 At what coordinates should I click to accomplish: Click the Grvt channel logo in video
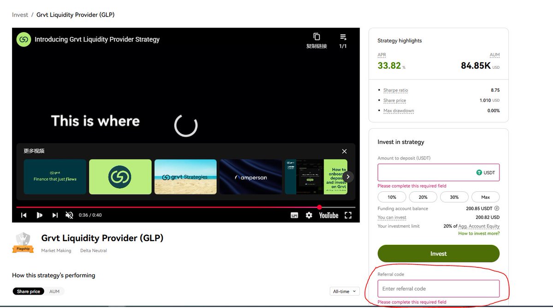pos(24,40)
